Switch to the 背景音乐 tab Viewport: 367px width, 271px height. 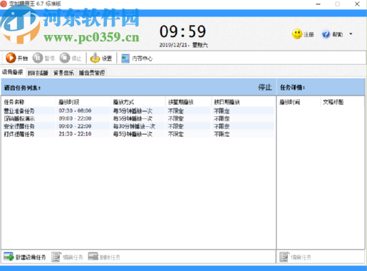[x=63, y=73]
